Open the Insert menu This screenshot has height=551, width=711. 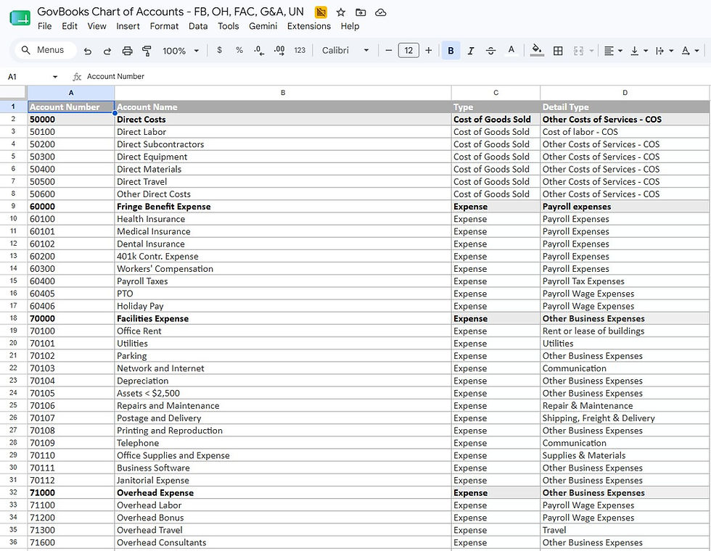[x=128, y=26]
